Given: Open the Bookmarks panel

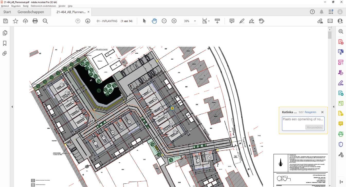Looking at the screenshot, I should [5, 43].
